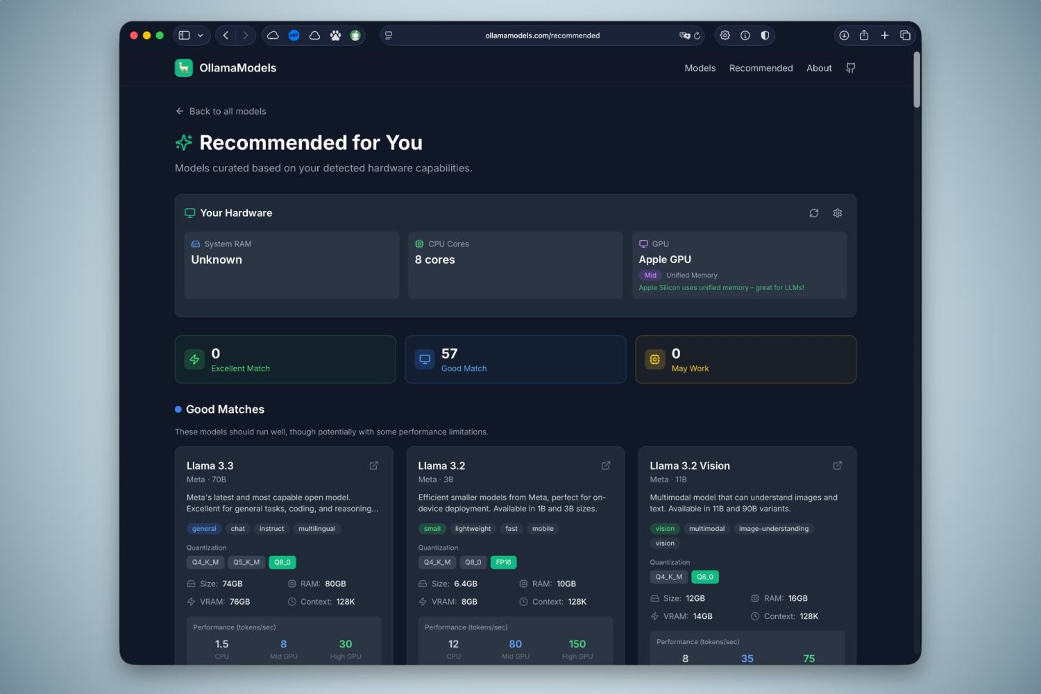Click the multimodal tag on Llama 3.2 Vision
The image size is (1041, 694).
pos(707,529)
